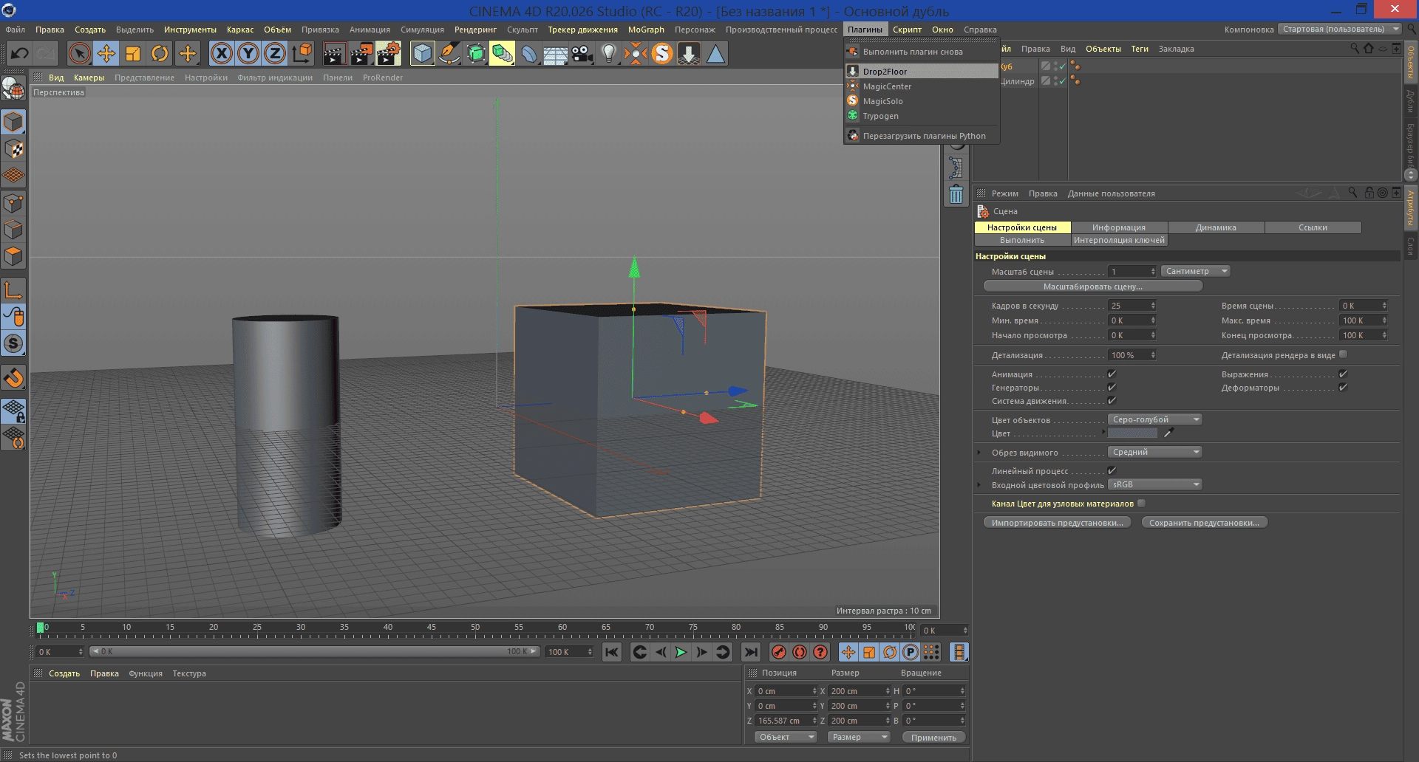
Task: Switch to Texture mode in left toolbar
Action: 13,149
